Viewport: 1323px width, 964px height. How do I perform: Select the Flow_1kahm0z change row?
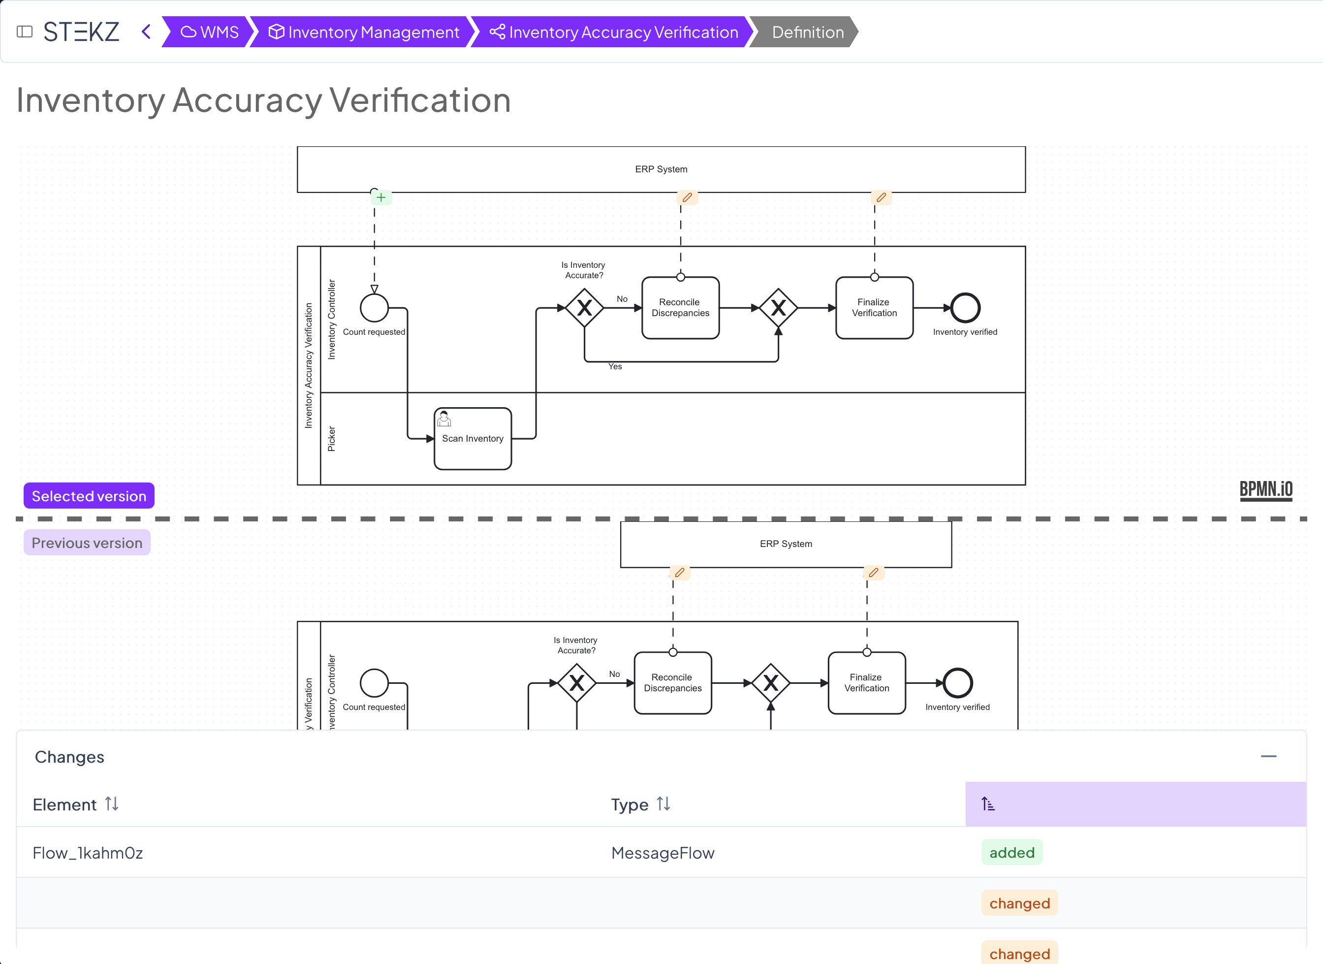(88, 853)
